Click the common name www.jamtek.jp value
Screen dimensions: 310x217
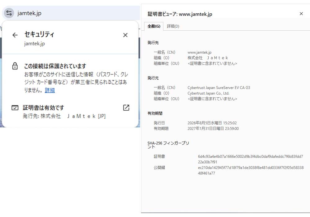pos(199,52)
